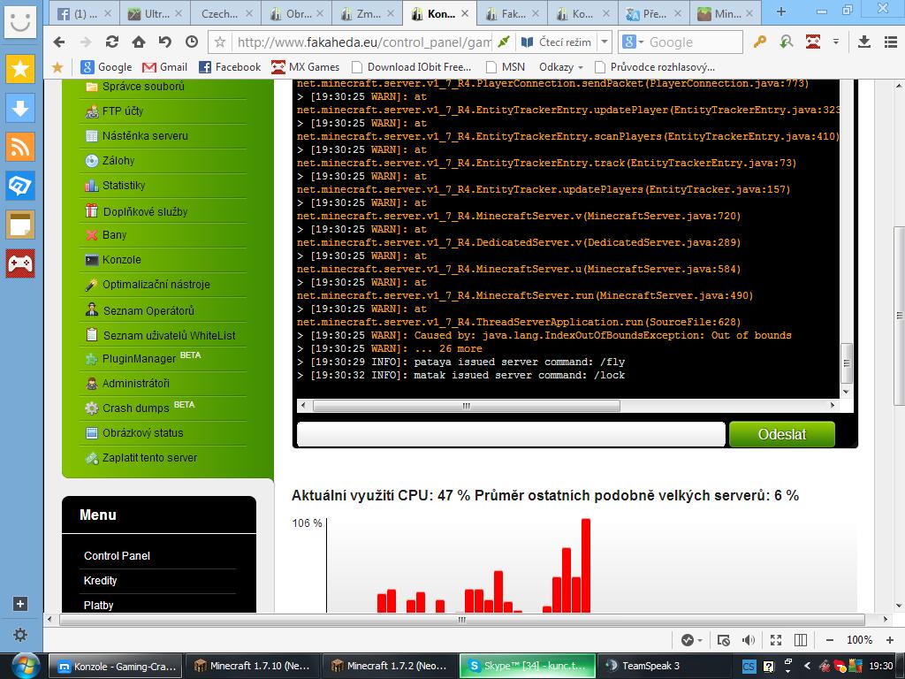The height and width of the screenshot is (679, 905).
Task: Open TeamSpeak 3 from the taskbar
Action: coord(664,666)
